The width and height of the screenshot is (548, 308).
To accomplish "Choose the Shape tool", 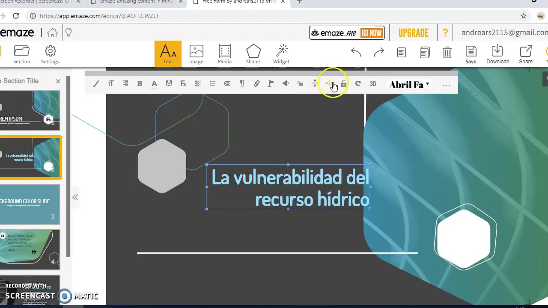I will tap(253, 54).
